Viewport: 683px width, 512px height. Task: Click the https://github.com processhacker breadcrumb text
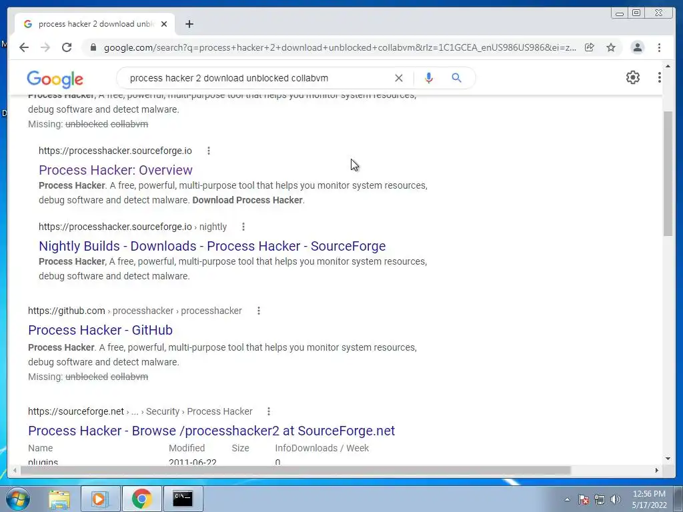point(135,311)
